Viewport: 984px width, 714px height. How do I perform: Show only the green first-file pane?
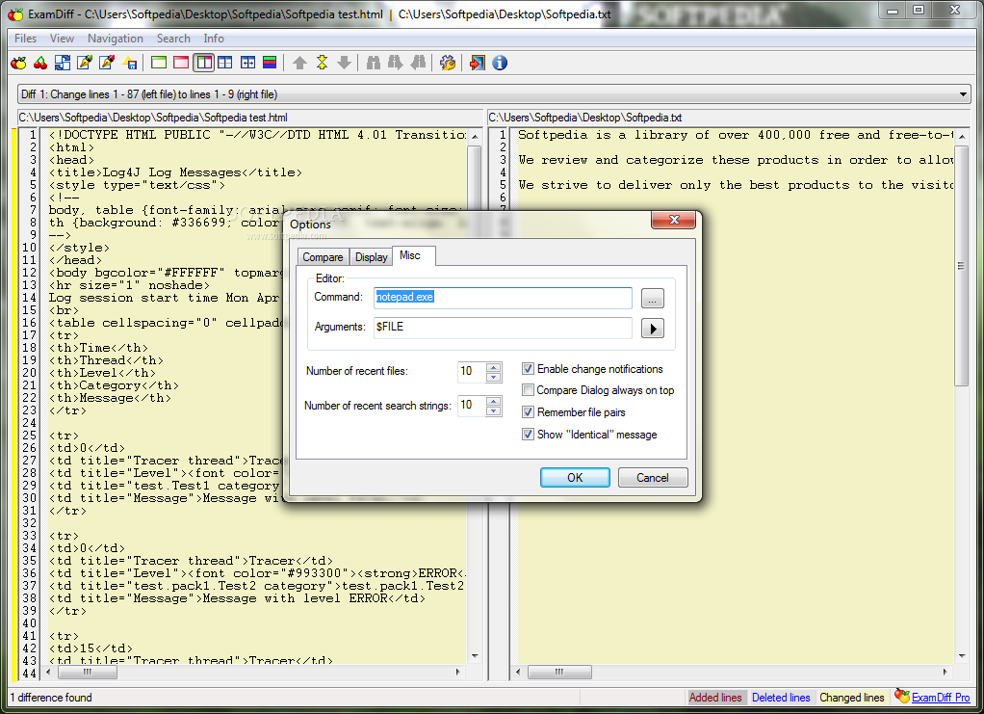click(160, 63)
